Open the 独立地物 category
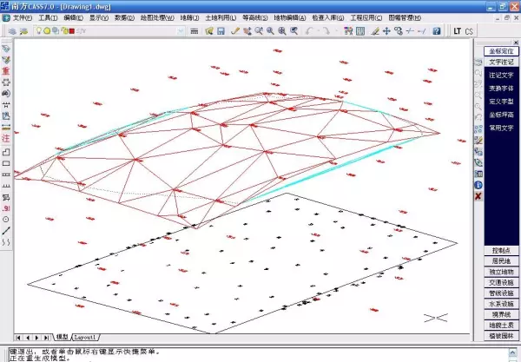The image size is (521, 362). (501, 272)
